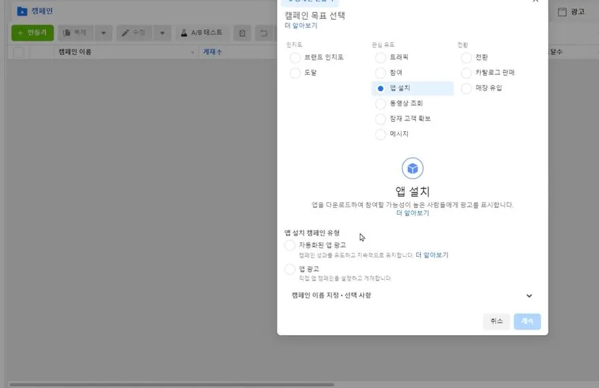The image size is (599, 388).
Task: Click the green 만들기 create button
Action: click(x=33, y=33)
